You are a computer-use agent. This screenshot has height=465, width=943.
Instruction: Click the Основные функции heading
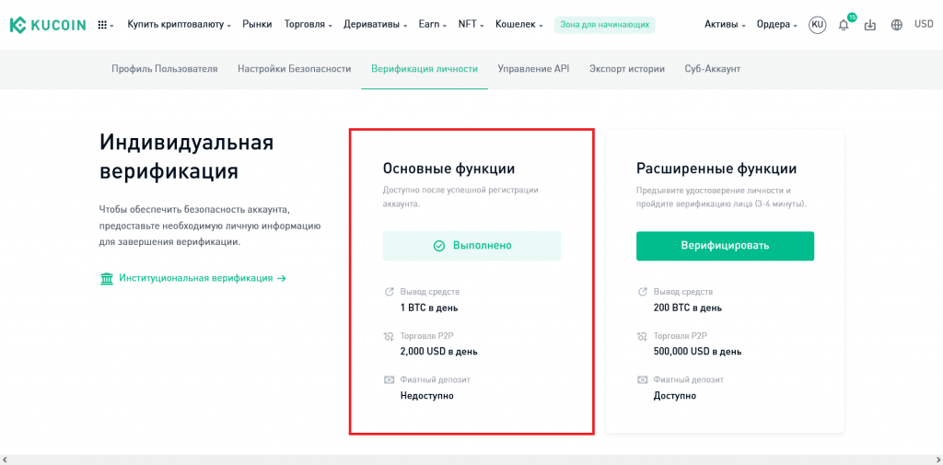click(448, 169)
